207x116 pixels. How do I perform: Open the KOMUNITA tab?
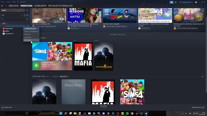pyautogui.click(x=40, y=6)
